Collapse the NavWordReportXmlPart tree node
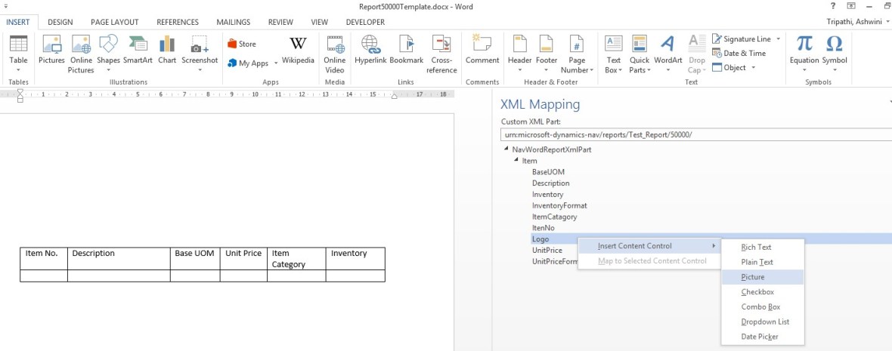The image size is (892, 351). coord(506,149)
